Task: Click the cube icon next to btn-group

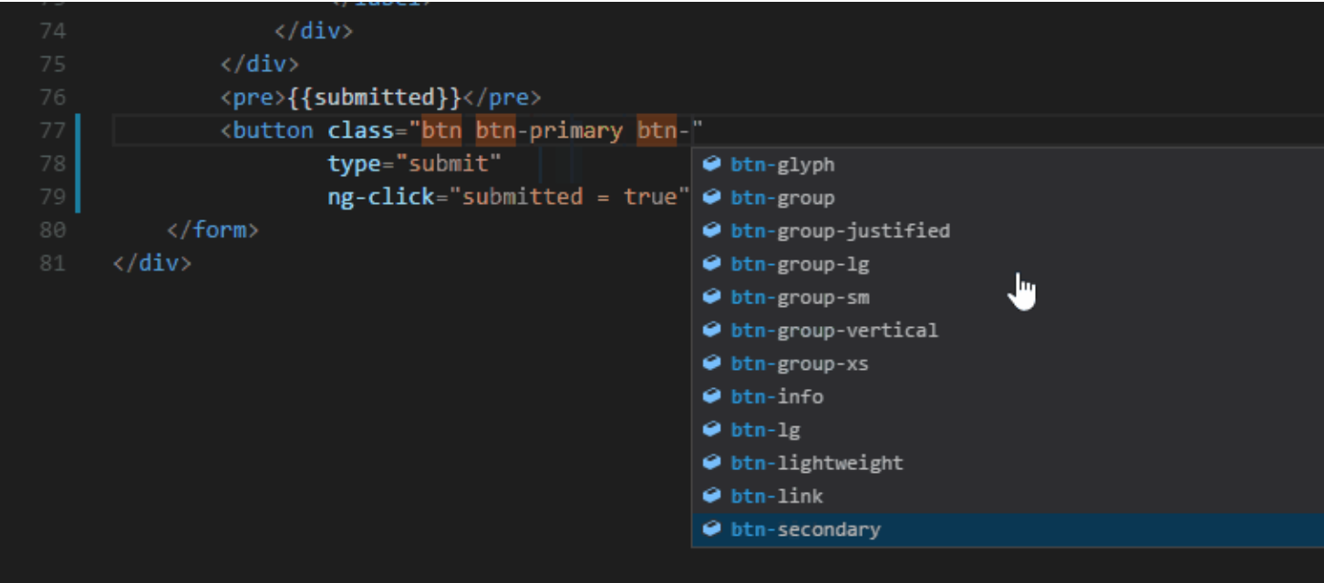Action: tap(710, 198)
